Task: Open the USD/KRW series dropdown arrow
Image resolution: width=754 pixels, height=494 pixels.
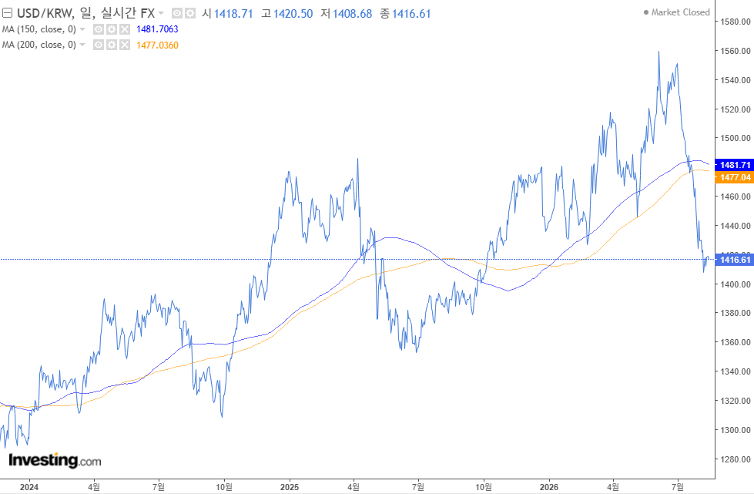Action: (x=161, y=13)
